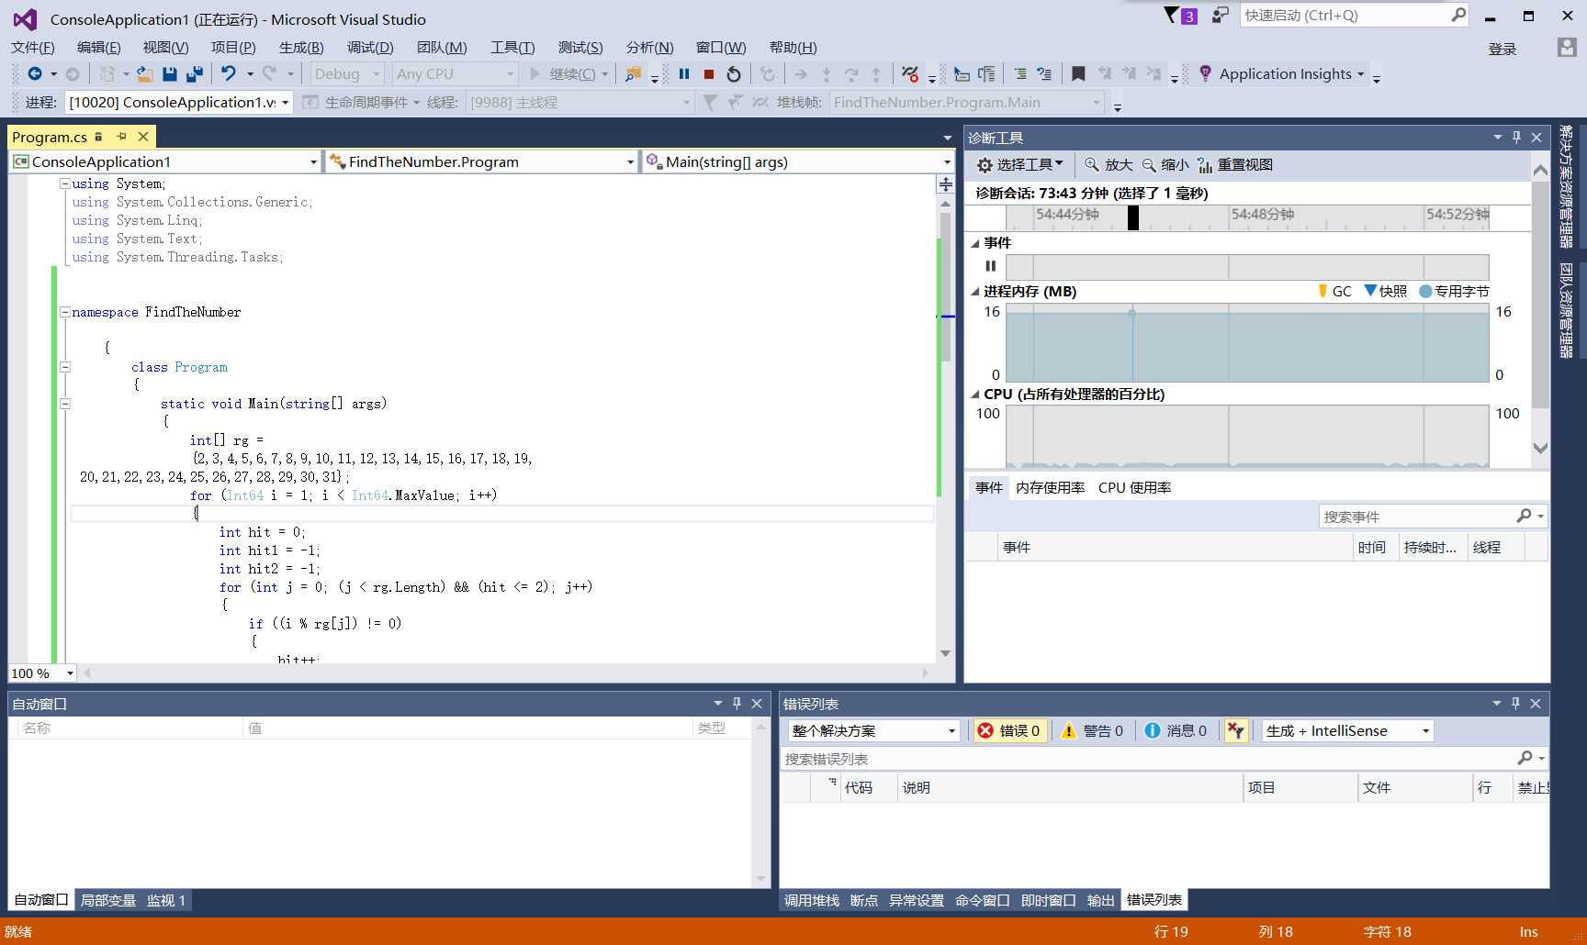Open file with the folder icon

(x=144, y=74)
